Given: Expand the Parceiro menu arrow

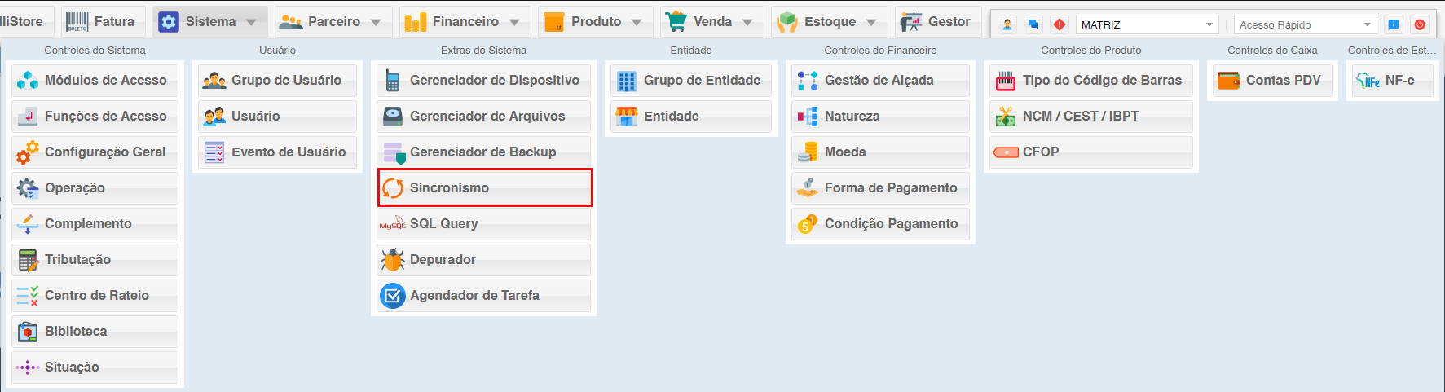Looking at the screenshot, I should point(376,22).
